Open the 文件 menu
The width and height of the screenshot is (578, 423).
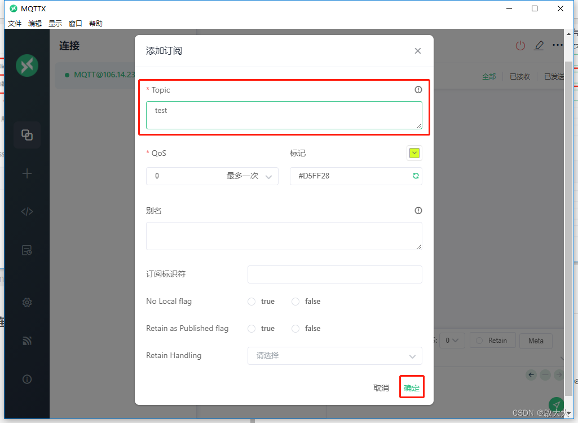pos(15,23)
